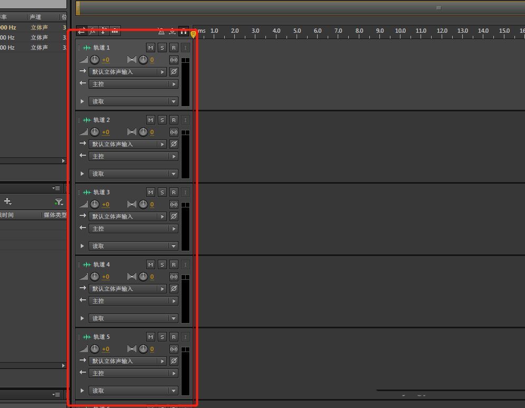
Task: Click the 媒体类型 column header
Action: click(54, 215)
